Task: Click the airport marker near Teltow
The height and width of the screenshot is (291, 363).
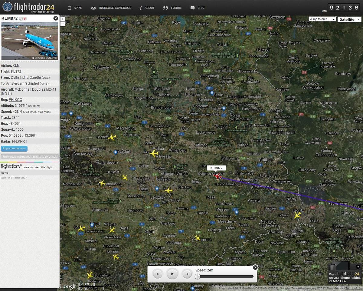Action: (224, 108)
